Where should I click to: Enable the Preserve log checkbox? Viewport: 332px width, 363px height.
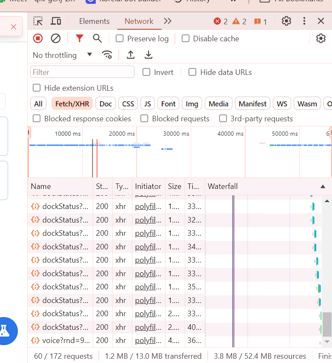[120, 39]
